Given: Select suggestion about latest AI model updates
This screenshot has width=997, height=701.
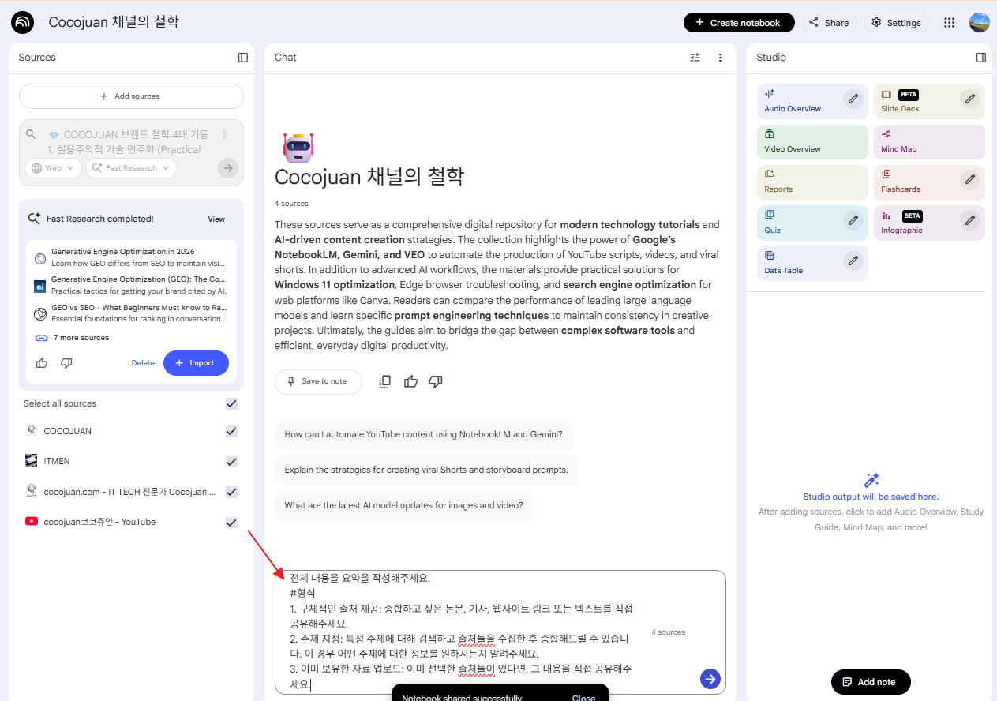Looking at the screenshot, I should pyautogui.click(x=403, y=505).
